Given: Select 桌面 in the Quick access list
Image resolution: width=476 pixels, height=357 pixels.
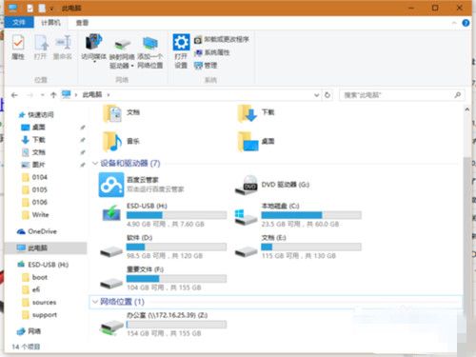Looking at the screenshot, I should (x=33, y=128).
